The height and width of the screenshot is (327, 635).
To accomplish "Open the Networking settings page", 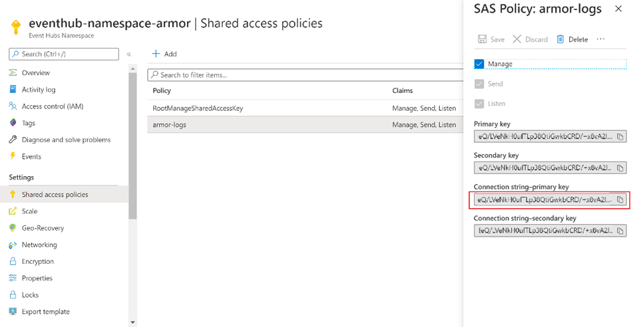I will (x=39, y=245).
